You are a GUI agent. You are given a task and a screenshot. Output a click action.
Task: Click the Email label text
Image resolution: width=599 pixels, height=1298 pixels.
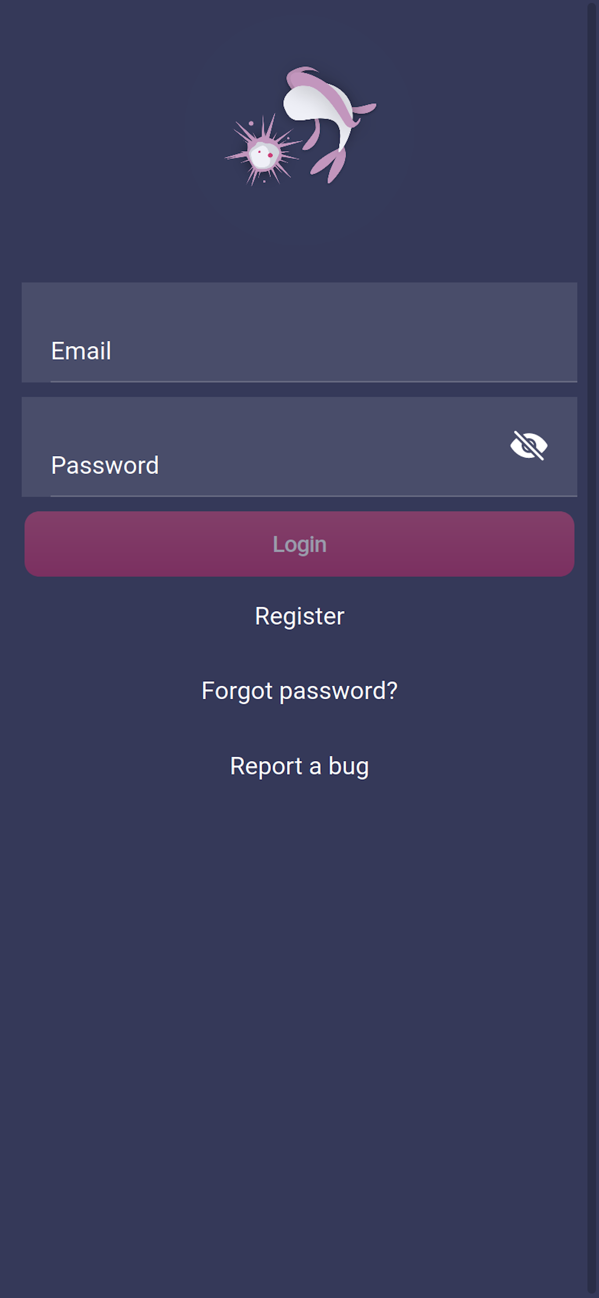tap(81, 351)
